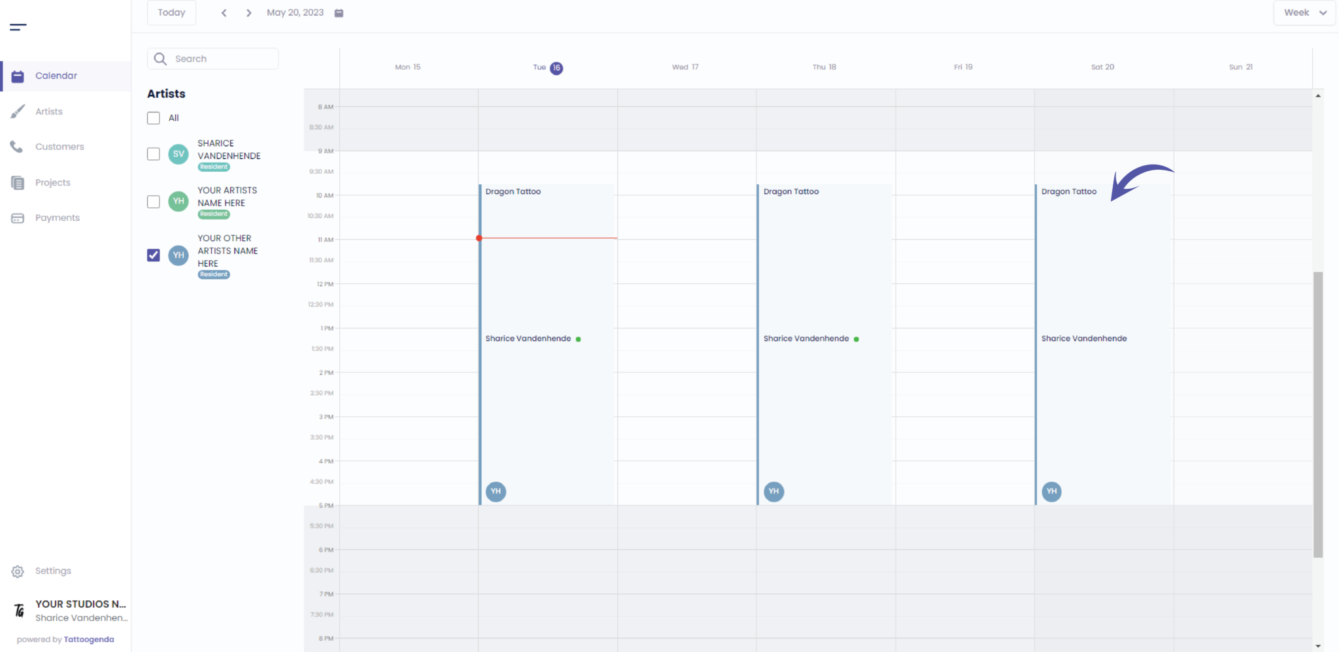1339x652 pixels.
Task: Click the search magnifier icon
Action: 160,59
